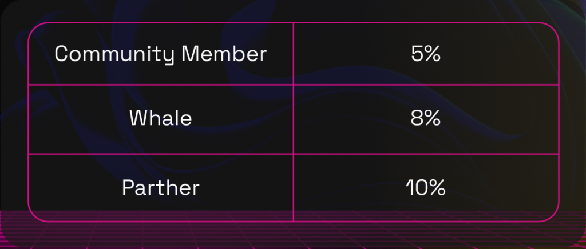The image size is (586, 249).
Task: Click the word Community
Action: [x=114, y=54]
